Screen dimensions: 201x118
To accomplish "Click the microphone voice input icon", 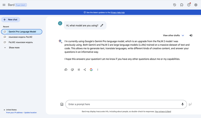I will (x=182, y=104).
